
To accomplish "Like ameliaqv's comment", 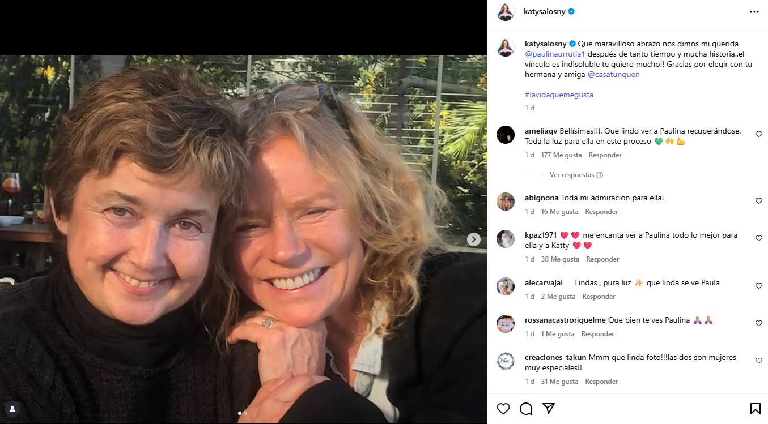I will (759, 134).
